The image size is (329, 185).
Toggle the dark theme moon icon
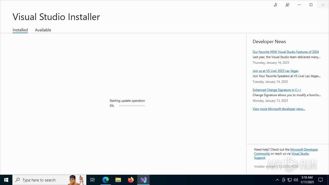[x=275, y=5]
